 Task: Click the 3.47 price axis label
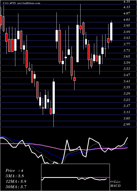127,75
